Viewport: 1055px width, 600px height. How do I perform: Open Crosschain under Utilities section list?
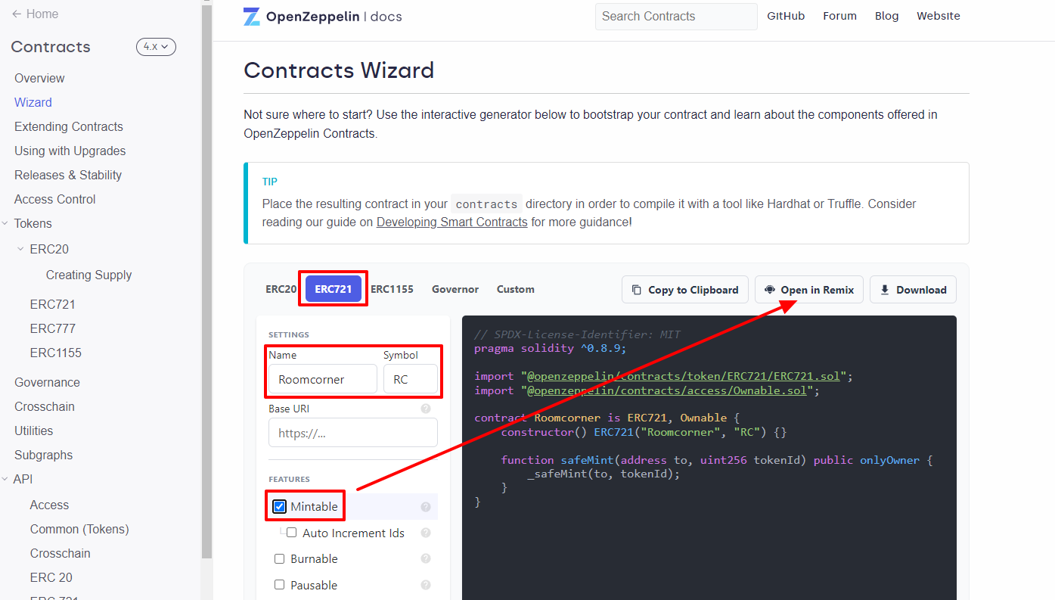tap(45, 406)
